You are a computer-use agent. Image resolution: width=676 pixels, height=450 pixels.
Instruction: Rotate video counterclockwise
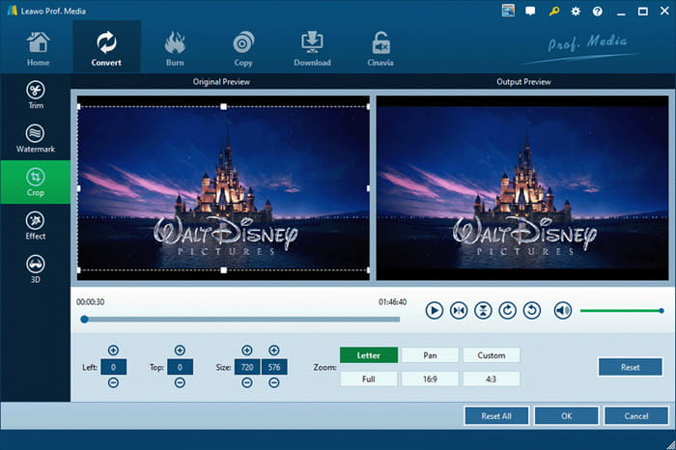(532, 310)
